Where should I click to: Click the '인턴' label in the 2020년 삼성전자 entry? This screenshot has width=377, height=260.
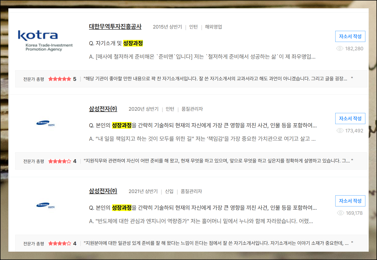[x=170, y=109]
